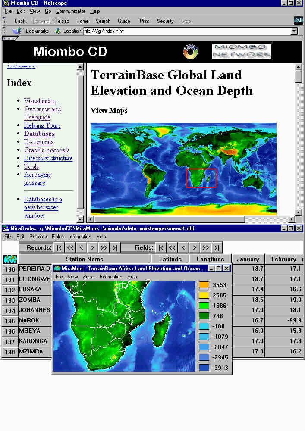Go to previous record in Records navigator
Viewport: 305px width, 431px height.
82,248
